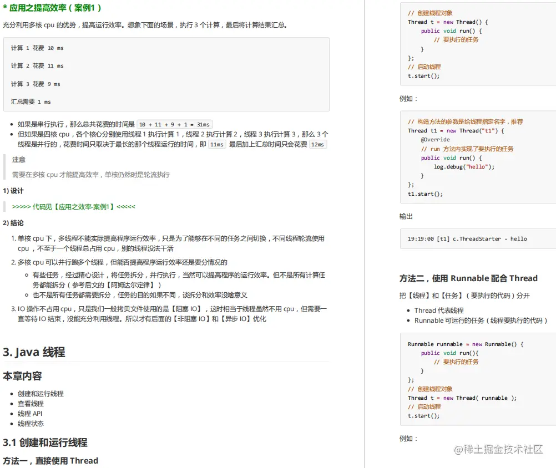This screenshot has width=556, height=468.
Task: Click code line 't1.start();'
Action: (x=425, y=194)
